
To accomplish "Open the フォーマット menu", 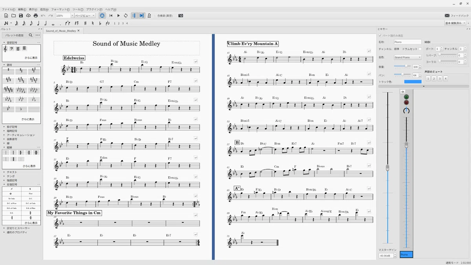I will click(60, 9).
